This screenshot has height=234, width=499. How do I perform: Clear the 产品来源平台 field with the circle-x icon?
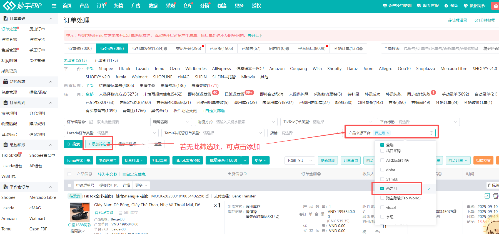431,133
